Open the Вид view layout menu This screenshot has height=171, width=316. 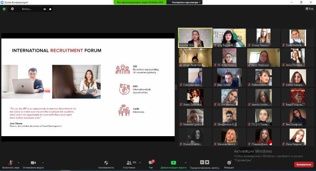309,9
